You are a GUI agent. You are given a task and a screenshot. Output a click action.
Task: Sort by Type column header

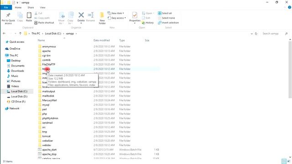[x=122, y=40]
